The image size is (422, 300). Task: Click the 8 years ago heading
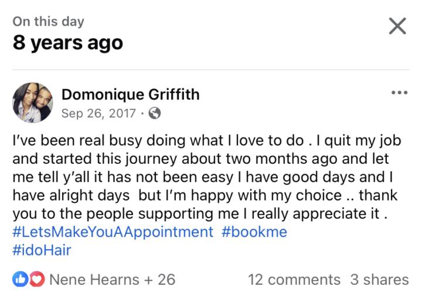(x=68, y=43)
